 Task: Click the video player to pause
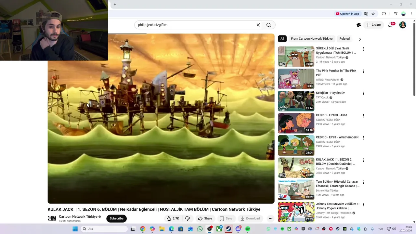pos(161,119)
